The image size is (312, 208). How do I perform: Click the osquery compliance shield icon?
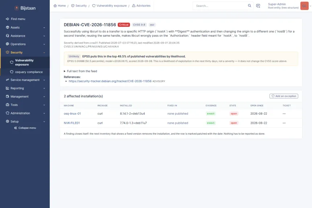pyautogui.click(x=12, y=72)
